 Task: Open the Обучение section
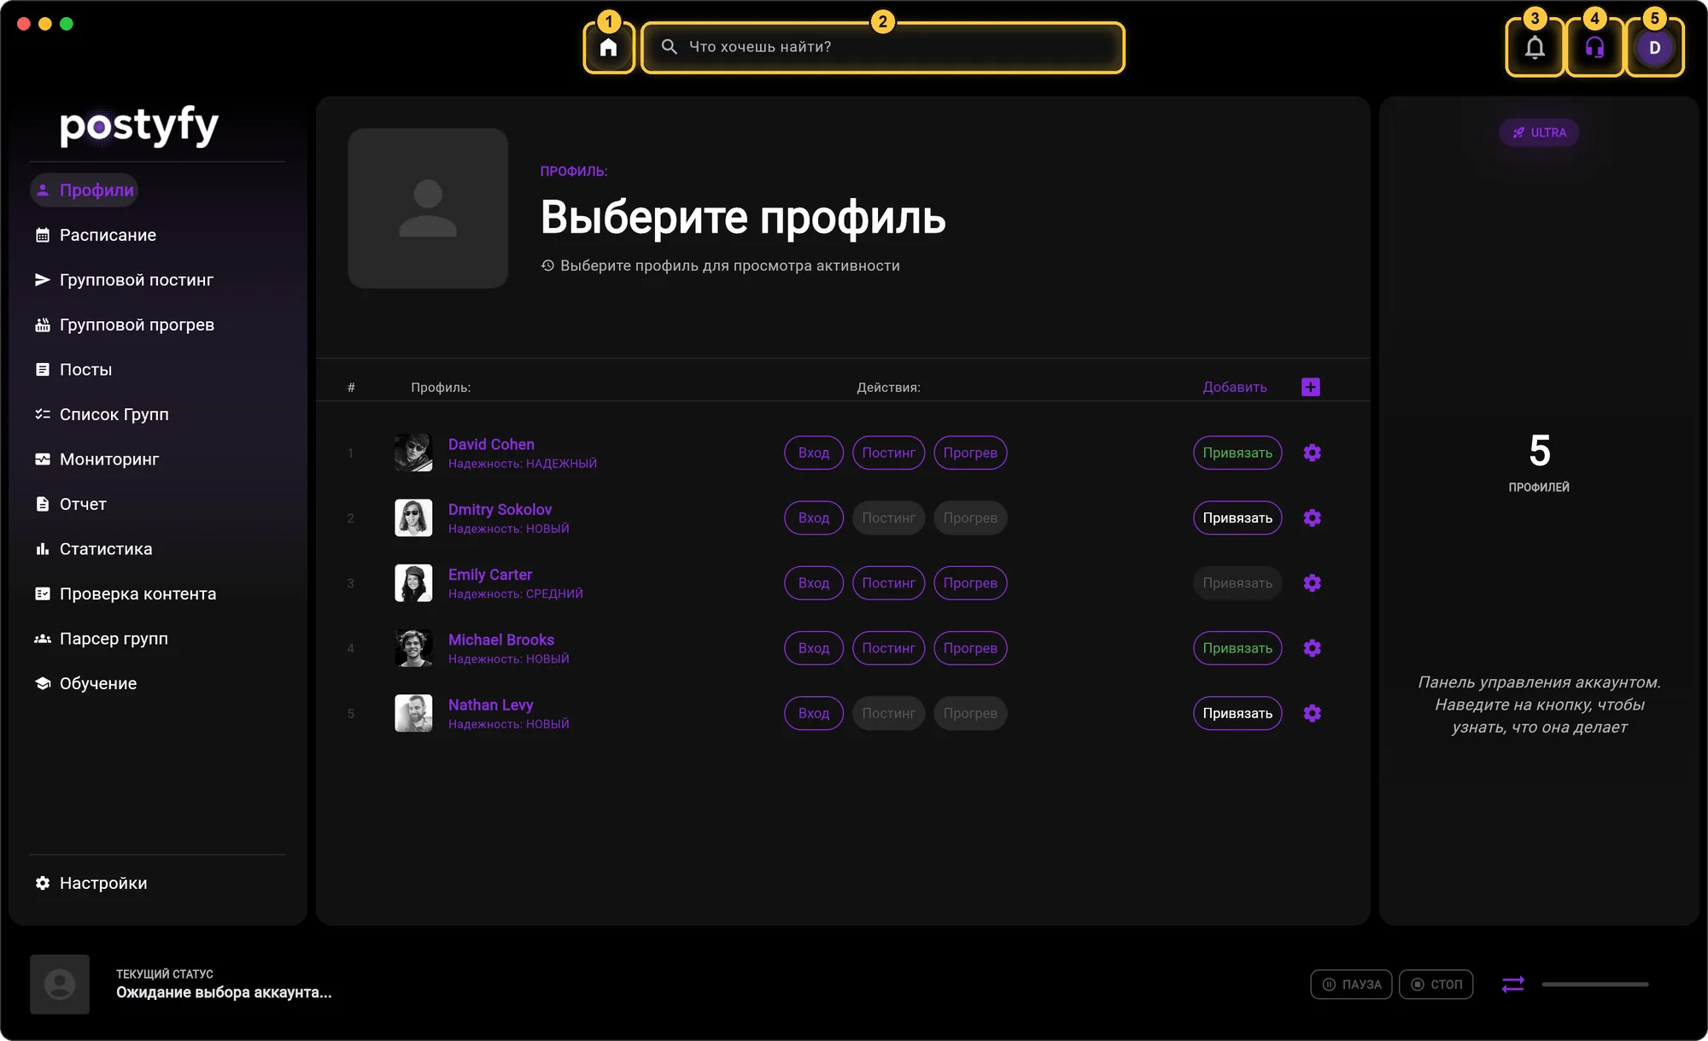[x=85, y=683]
